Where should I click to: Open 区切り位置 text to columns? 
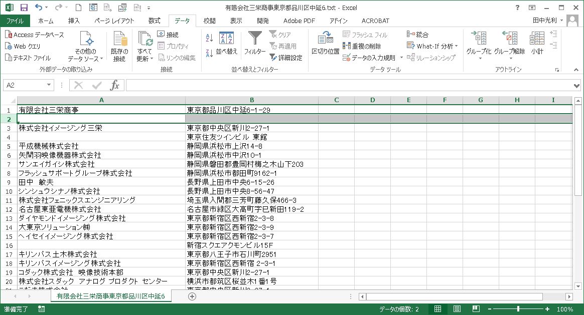click(325, 43)
